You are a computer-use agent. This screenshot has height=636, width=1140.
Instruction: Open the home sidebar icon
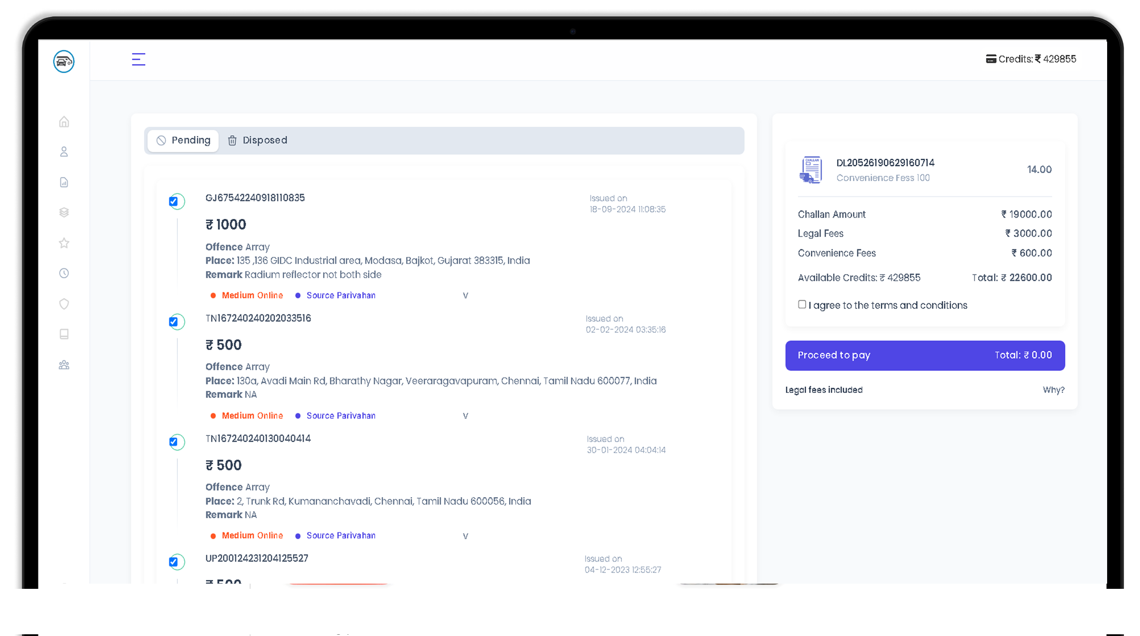(64, 122)
